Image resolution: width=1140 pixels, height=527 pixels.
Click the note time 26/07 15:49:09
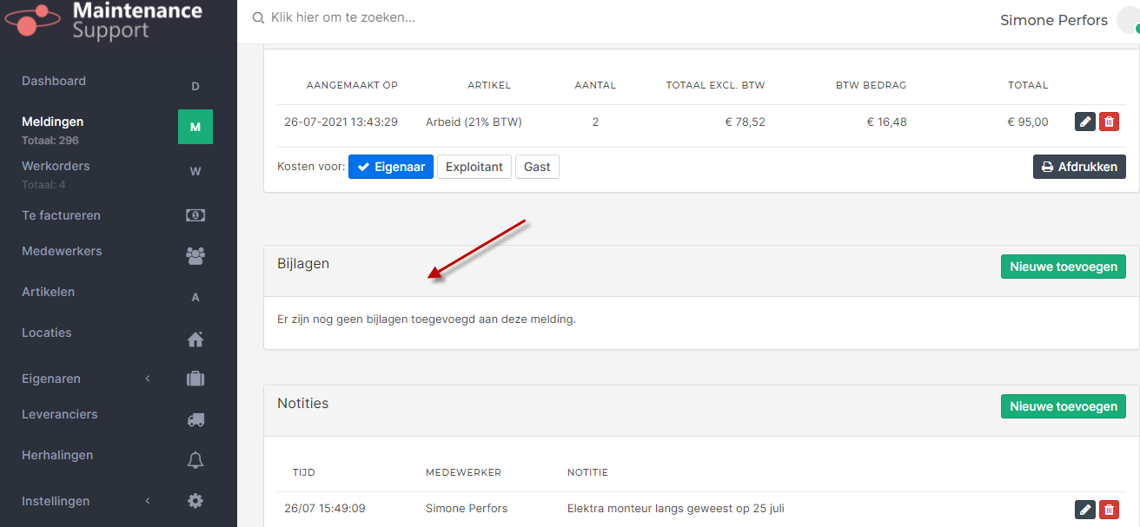tap(325, 508)
